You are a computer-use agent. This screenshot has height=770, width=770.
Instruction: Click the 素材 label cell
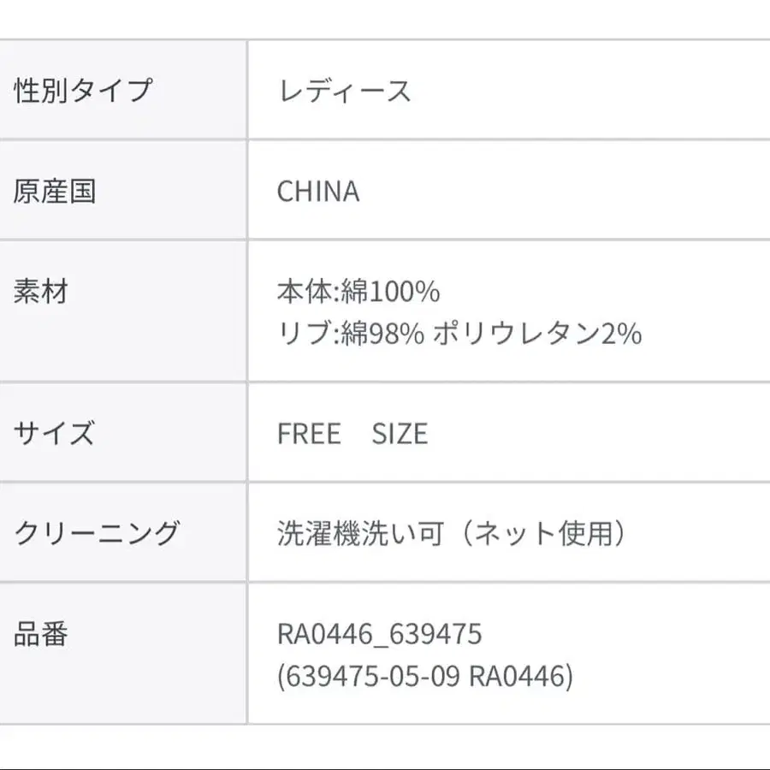[x=122, y=311]
